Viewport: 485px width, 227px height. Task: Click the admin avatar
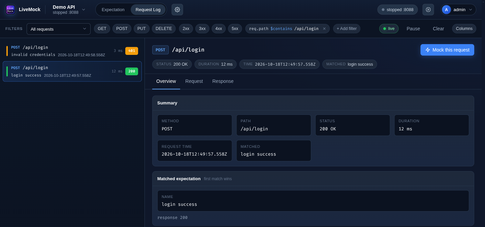point(446,9)
